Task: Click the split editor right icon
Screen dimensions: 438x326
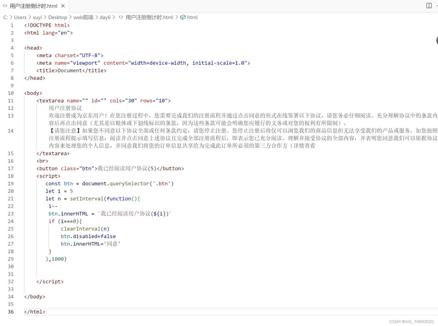Action: 429,6
